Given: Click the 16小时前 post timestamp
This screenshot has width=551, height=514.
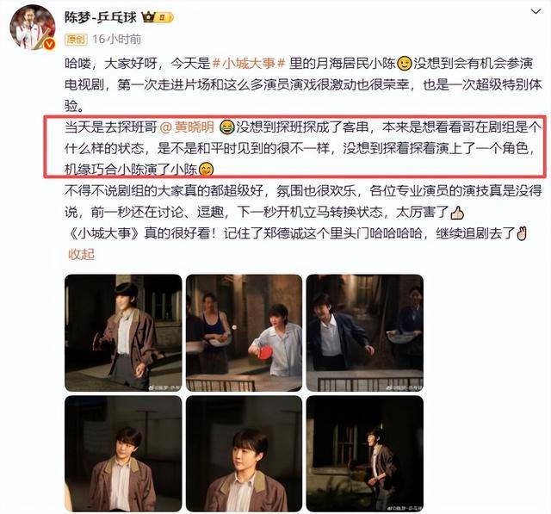Looking at the screenshot, I should click(x=117, y=40).
